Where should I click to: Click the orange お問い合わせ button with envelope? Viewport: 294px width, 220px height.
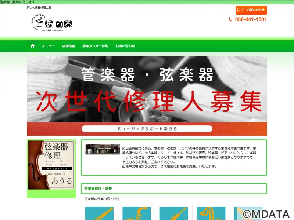point(251,10)
